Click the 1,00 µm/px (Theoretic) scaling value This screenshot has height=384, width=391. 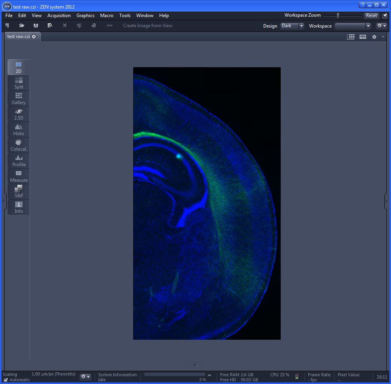pyautogui.click(x=53, y=374)
